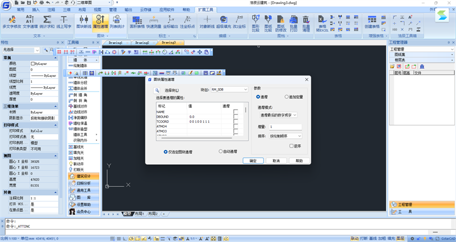Image resolution: width=456 pixels, height=242 pixels.
Task: Click the 增量 value input field
Action: point(286,127)
